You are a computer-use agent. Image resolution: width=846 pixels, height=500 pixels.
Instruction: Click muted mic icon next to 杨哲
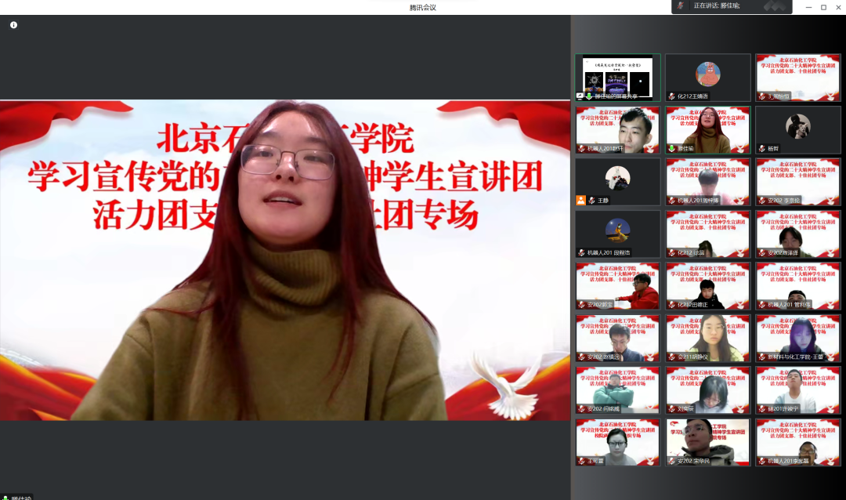761,148
